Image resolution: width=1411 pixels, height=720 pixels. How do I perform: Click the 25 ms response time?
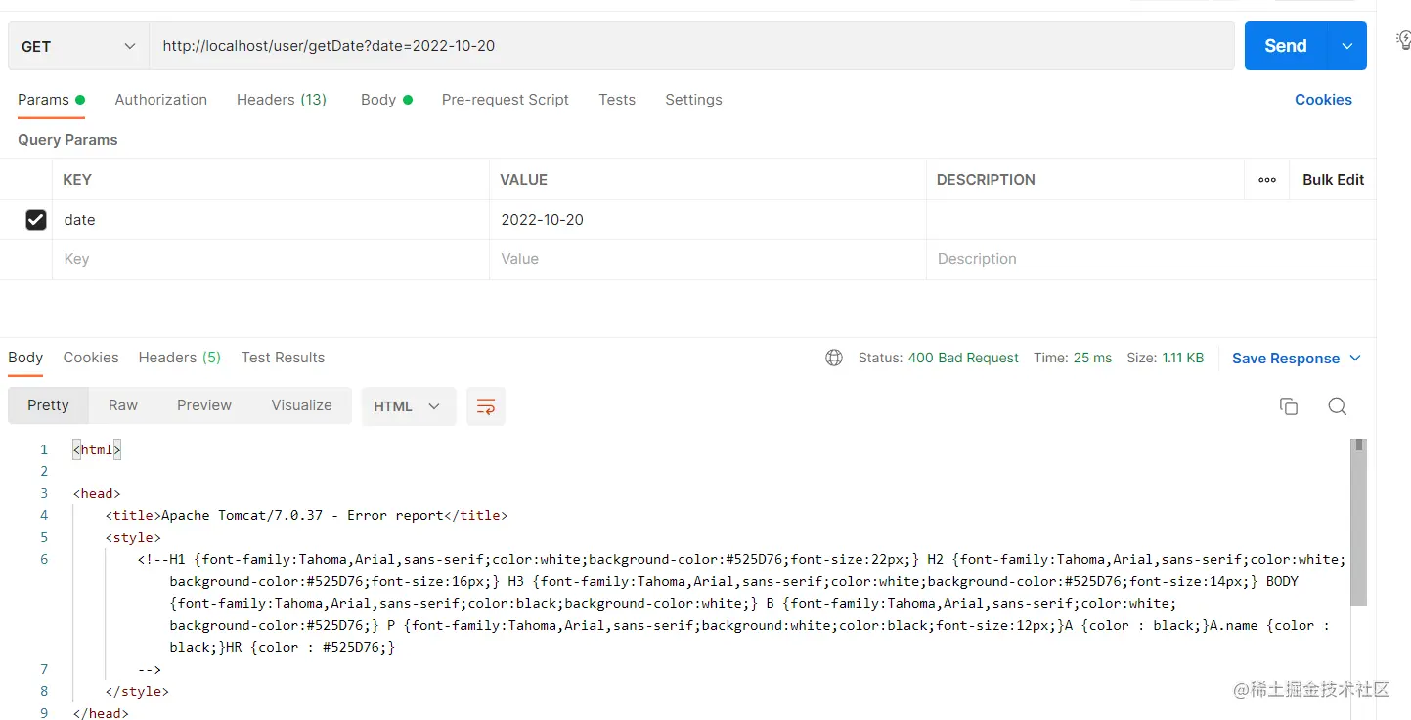1092,358
